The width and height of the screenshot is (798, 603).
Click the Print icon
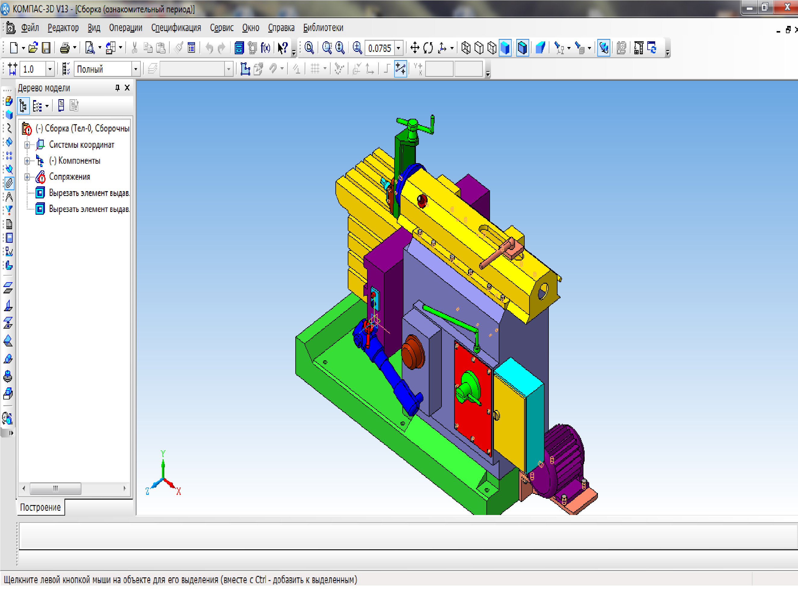click(x=65, y=48)
